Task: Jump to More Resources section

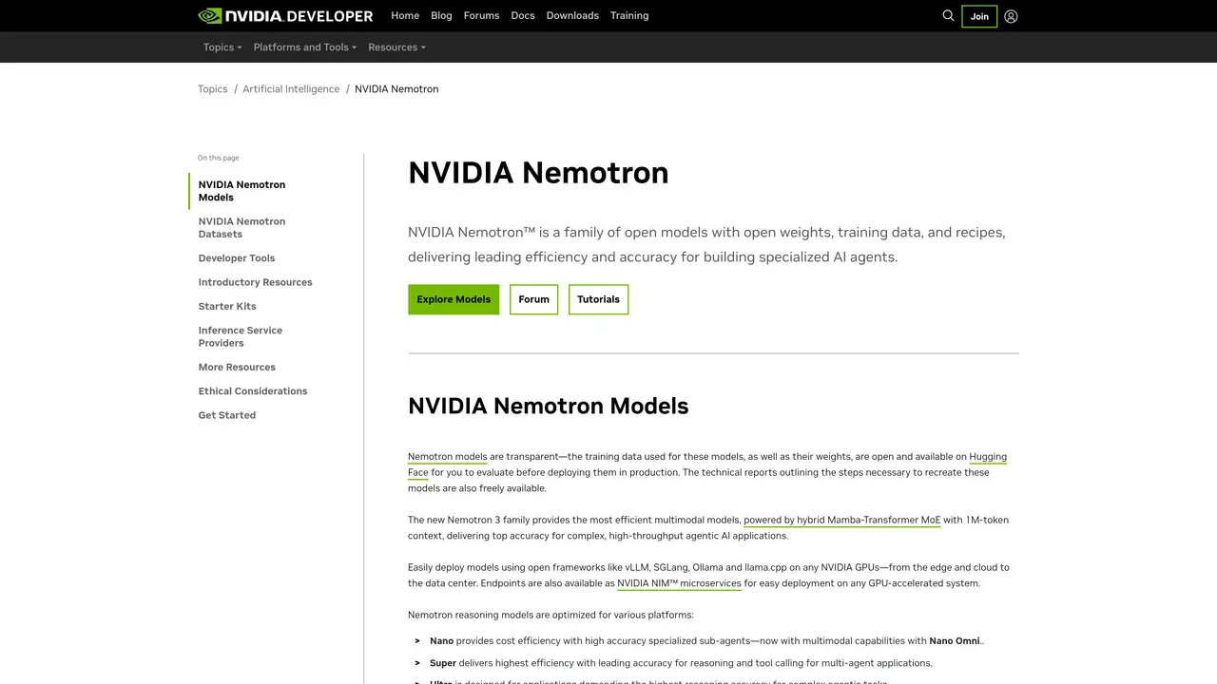Action: (x=237, y=367)
